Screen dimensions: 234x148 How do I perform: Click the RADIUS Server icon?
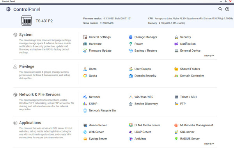(176, 139)
